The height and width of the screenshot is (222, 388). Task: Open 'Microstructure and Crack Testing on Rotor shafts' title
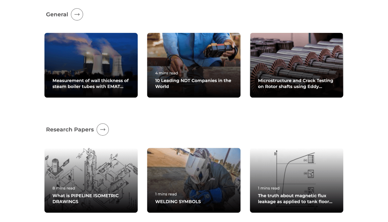point(296,83)
